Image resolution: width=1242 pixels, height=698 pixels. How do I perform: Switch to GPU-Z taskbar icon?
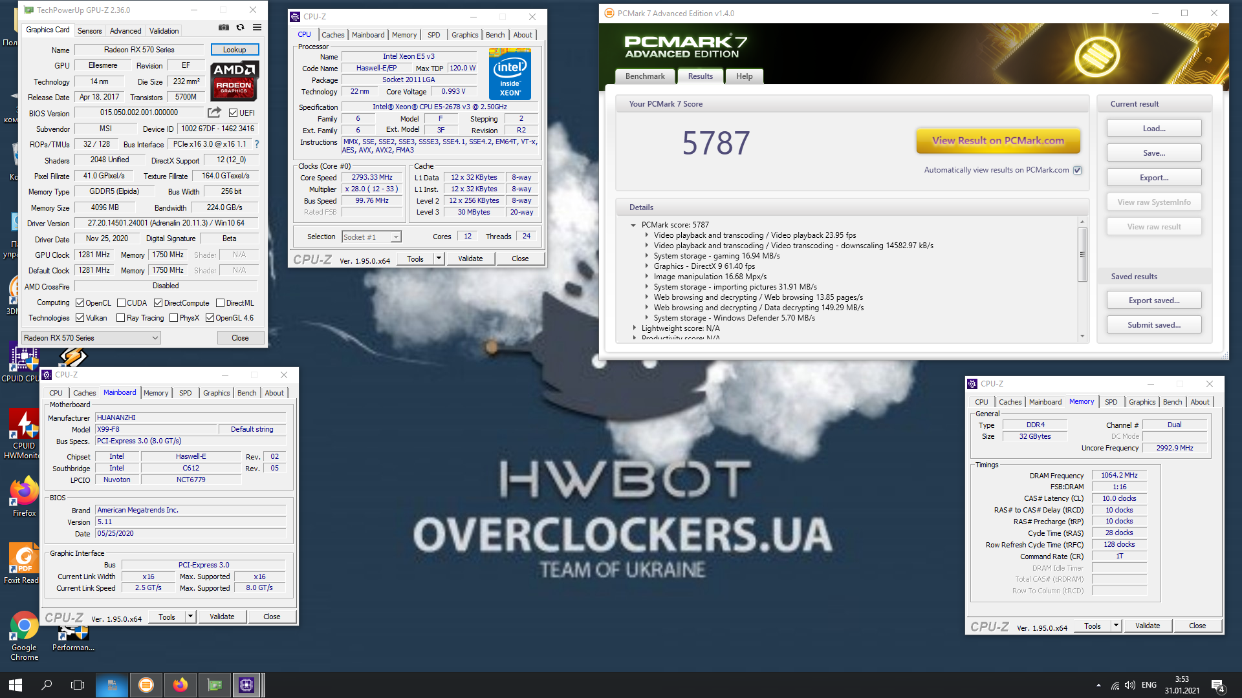(214, 685)
